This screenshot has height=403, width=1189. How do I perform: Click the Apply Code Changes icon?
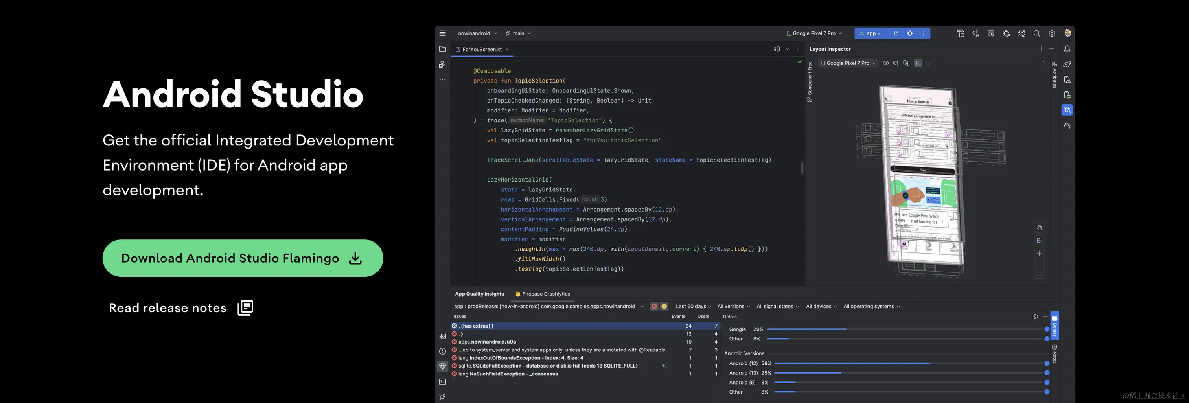991,33
